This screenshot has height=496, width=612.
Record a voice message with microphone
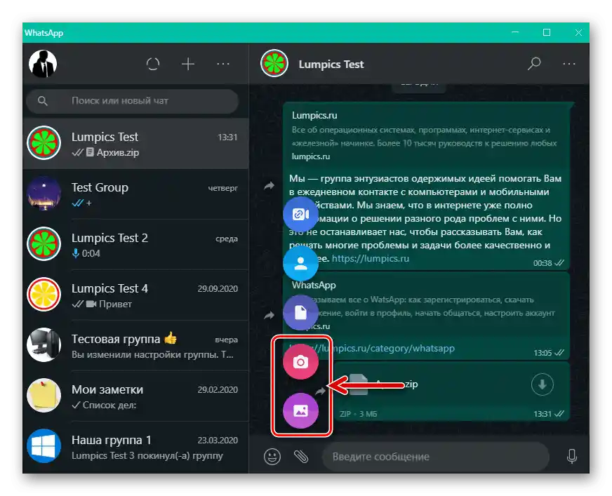tap(572, 456)
